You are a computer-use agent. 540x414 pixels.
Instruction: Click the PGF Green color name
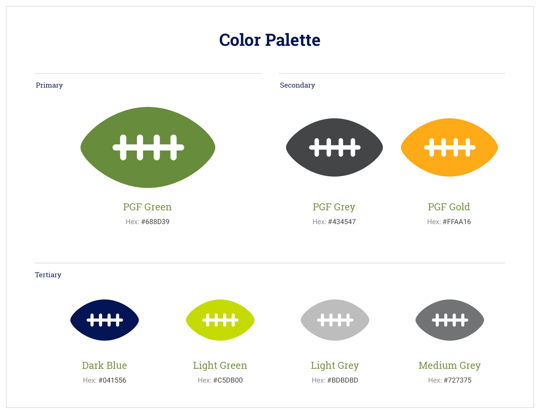click(x=147, y=207)
